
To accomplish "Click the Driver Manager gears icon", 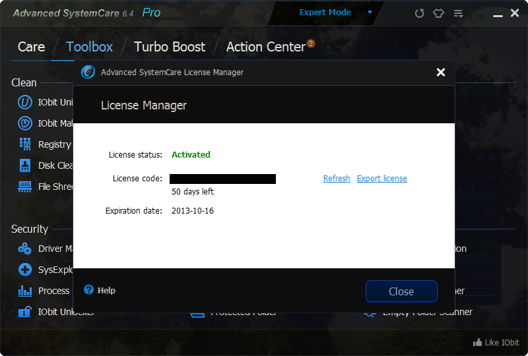I will (x=25, y=249).
